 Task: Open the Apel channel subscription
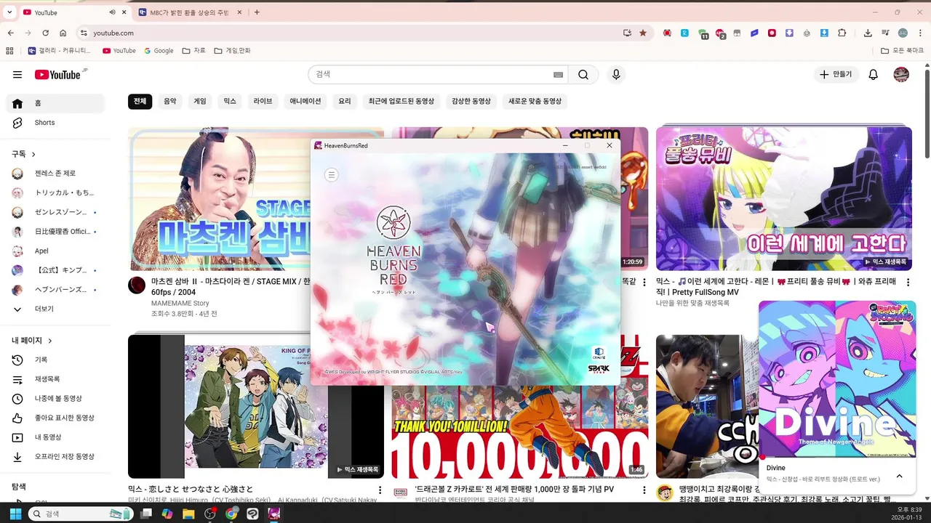55,251
